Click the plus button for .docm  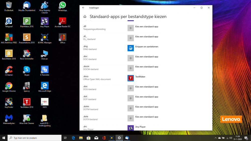[x=131, y=68]
